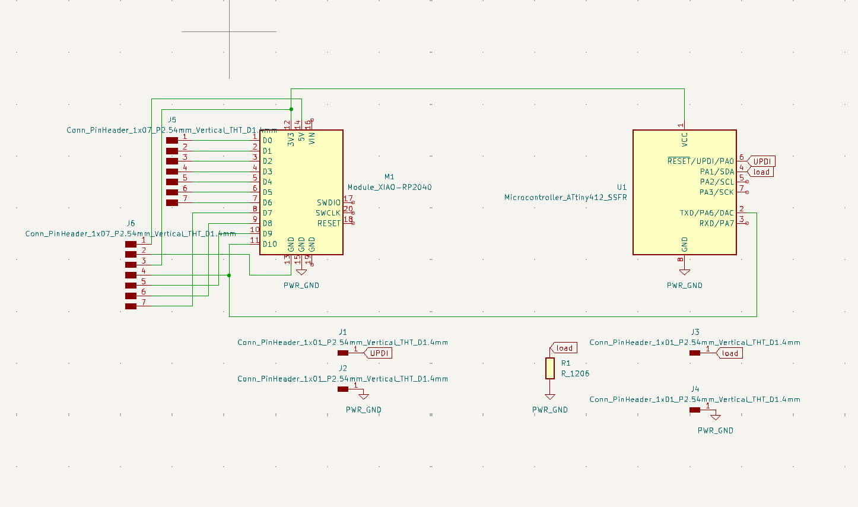The image size is (858, 507).
Task: Click the D0 pin label on M1
Action: click(x=268, y=141)
